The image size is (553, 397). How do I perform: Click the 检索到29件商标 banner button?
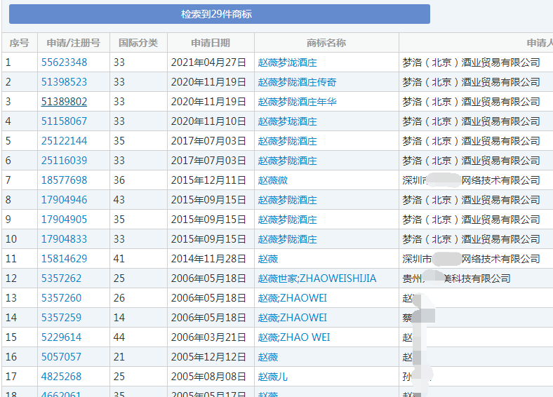point(220,14)
